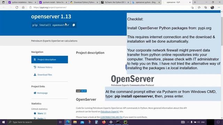This screenshot has height=125, width=223.
Task: Switch to PyCharm the Python IDE tab
Action: coord(115,2)
